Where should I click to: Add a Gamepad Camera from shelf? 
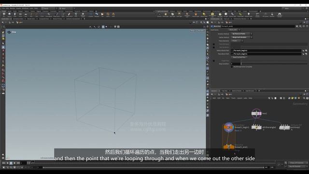[280, 14]
